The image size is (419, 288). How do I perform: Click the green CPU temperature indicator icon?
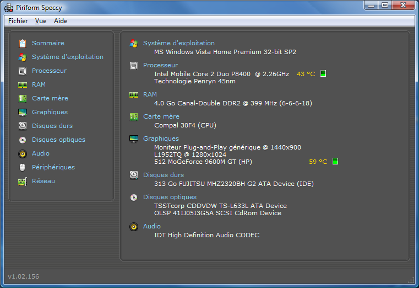pyautogui.click(x=323, y=73)
